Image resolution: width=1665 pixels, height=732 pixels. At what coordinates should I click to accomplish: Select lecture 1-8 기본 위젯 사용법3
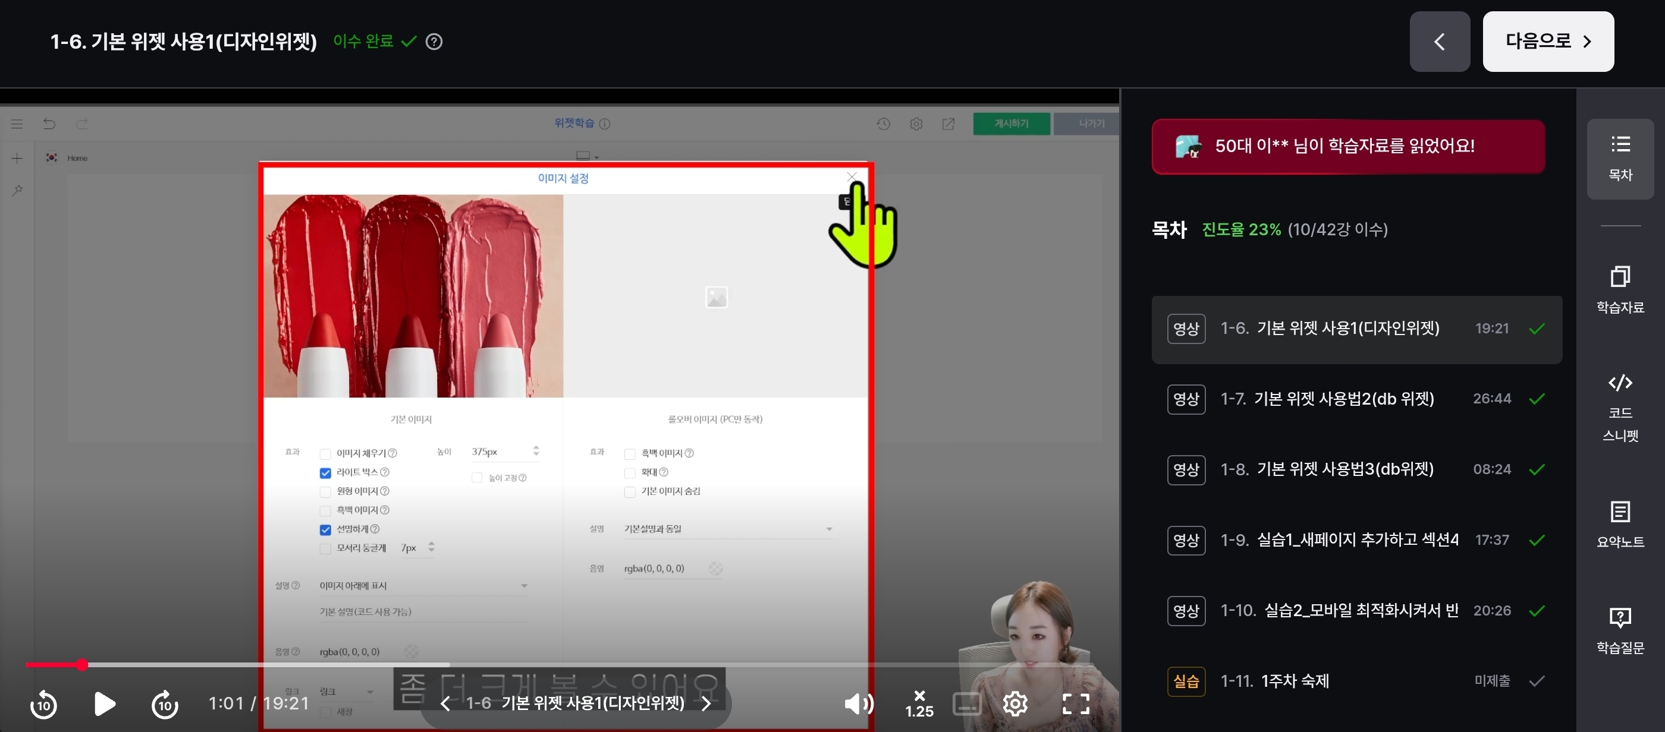[1357, 469]
